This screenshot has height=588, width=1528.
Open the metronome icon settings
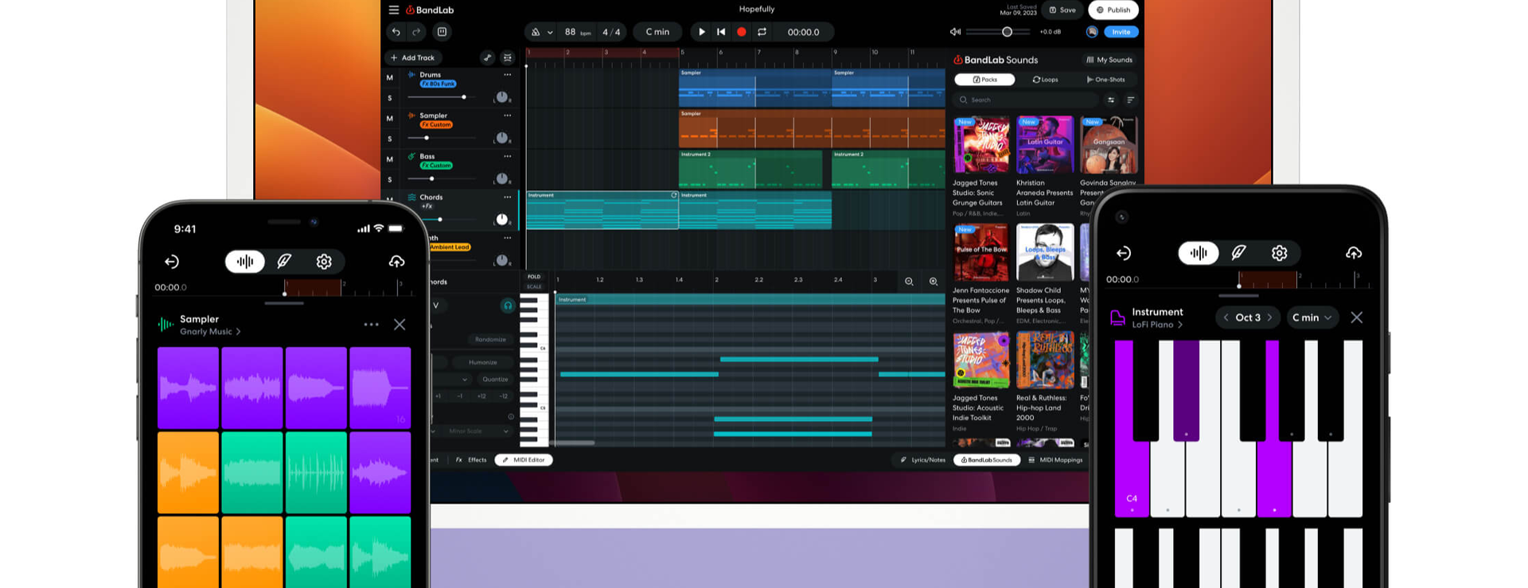pos(536,32)
